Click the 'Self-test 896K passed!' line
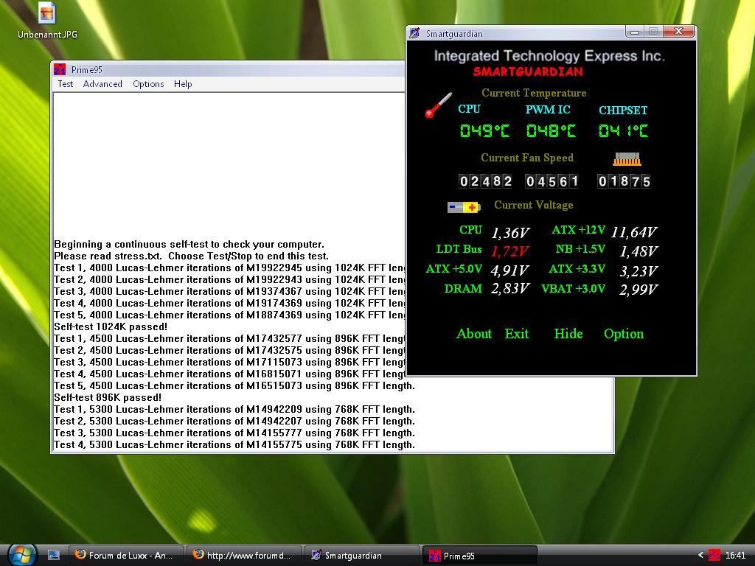Screen dimensions: 755x566 click(108, 397)
